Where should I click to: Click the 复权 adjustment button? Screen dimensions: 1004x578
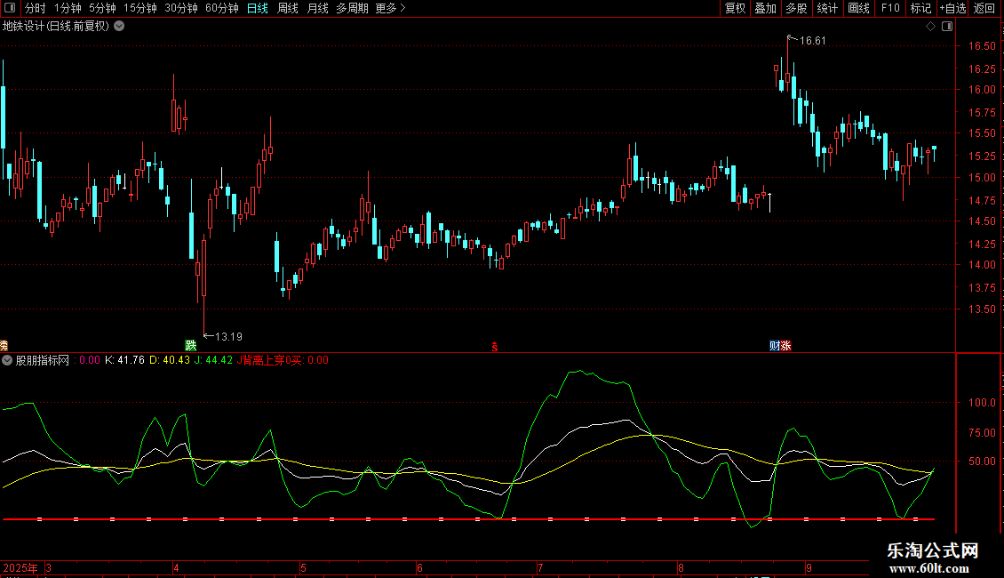click(735, 8)
